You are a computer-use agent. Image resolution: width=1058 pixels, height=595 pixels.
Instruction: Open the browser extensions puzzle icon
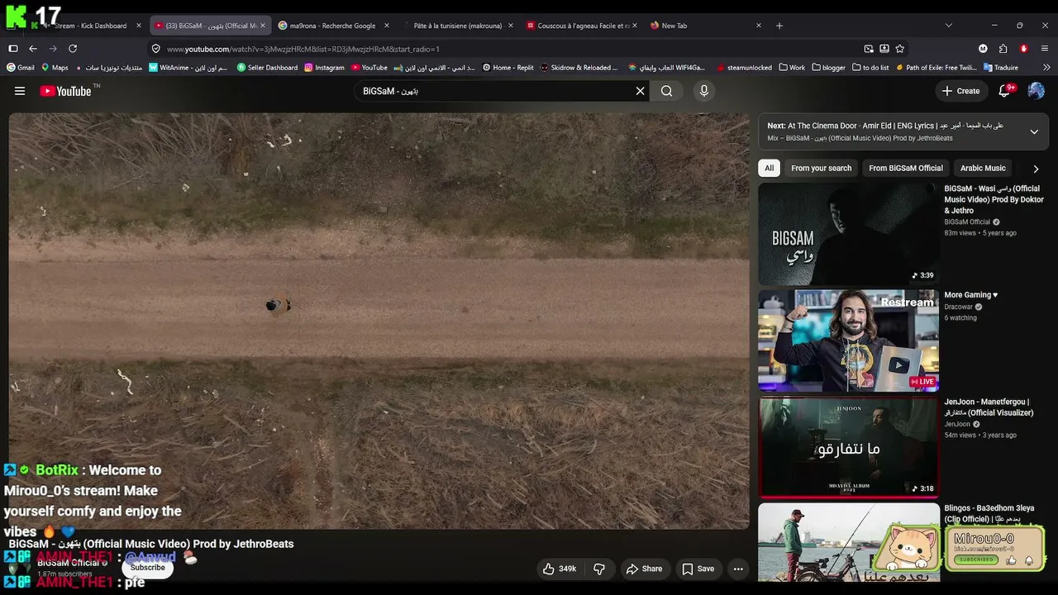pos(1003,49)
